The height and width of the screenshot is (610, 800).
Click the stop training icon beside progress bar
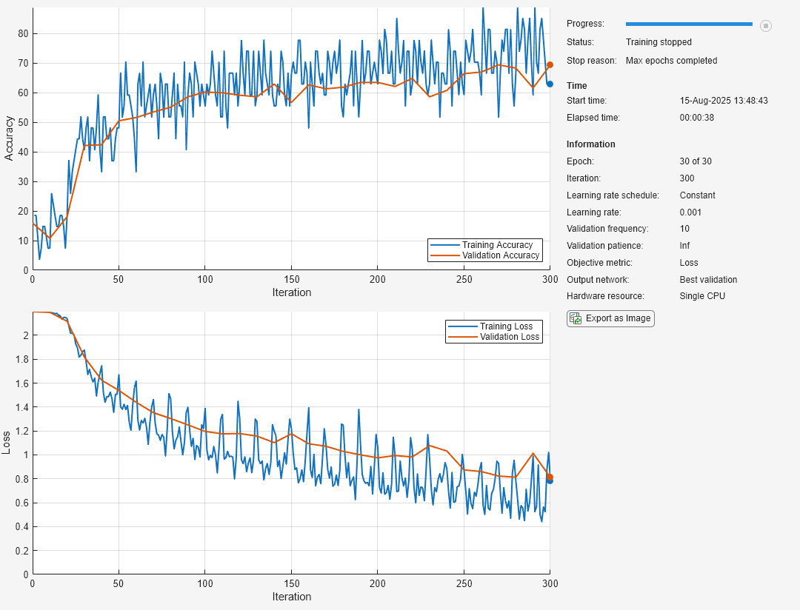click(765, 25)
